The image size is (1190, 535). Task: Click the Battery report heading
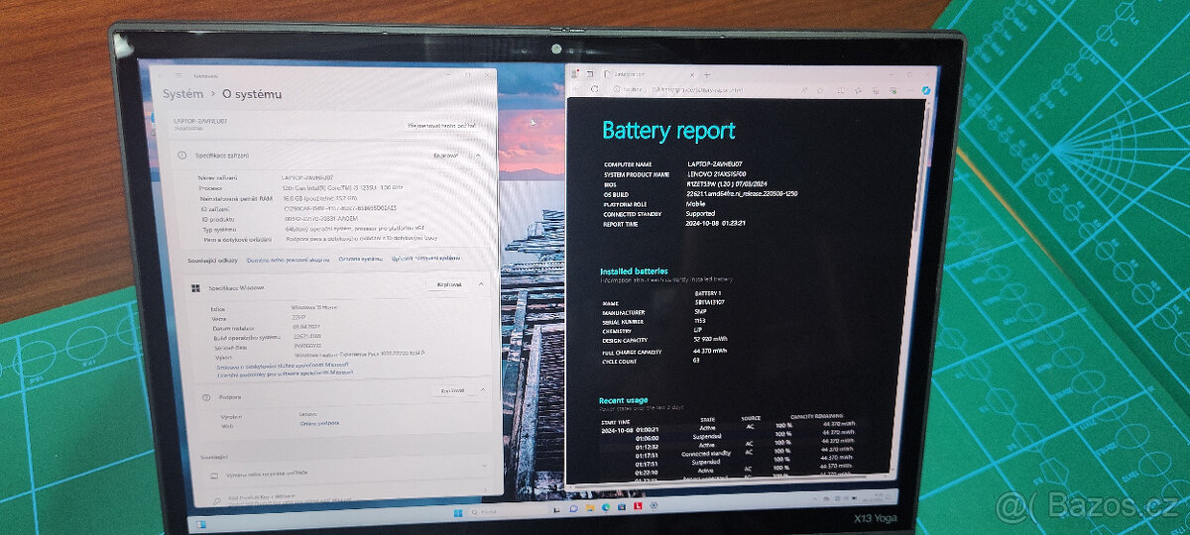pos(668,130)
